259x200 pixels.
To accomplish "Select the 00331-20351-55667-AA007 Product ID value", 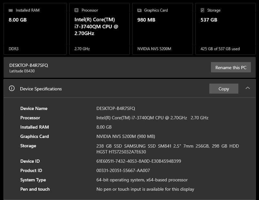I will 123,170.
